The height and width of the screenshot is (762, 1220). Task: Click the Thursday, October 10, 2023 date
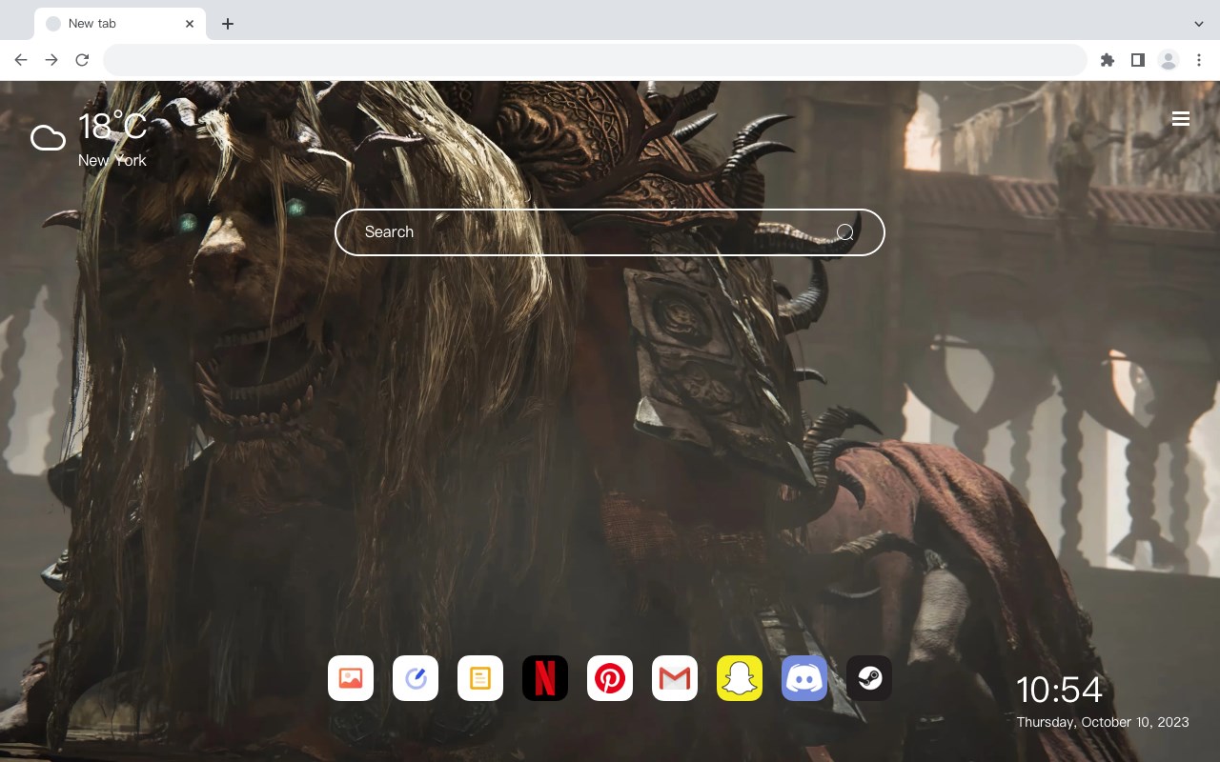[x=1103, y=722]
